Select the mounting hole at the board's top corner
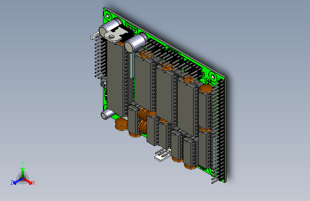310x201 pixels. pos(108,15)
